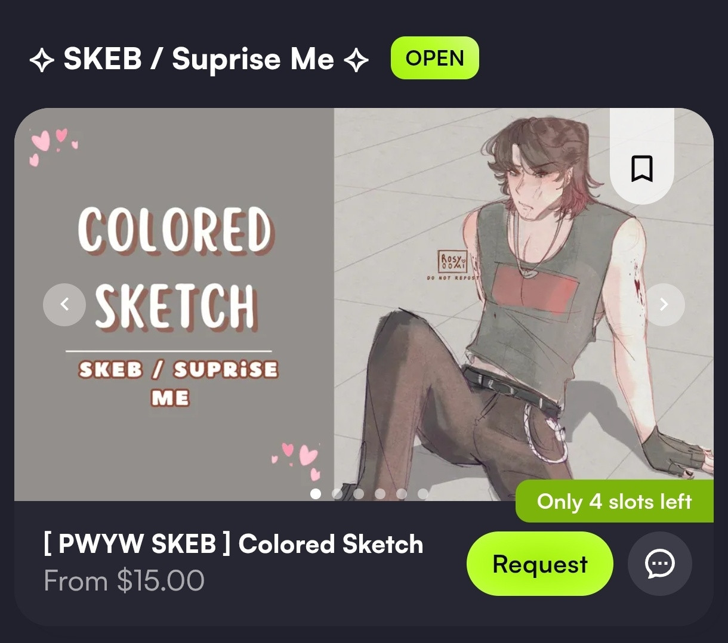
Task: Open the SKEB / Suprise Me section heading
Action: (199, 59)
